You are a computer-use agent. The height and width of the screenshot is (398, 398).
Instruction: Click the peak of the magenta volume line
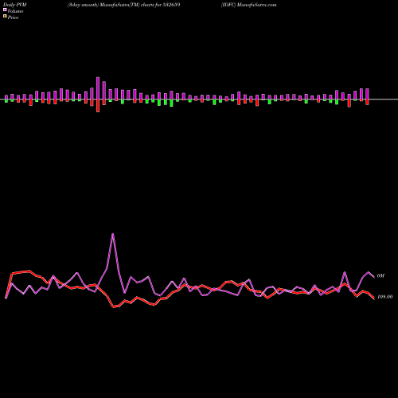(113, 234)
